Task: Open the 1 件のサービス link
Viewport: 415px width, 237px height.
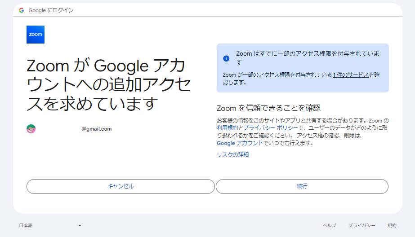Action: tap(351, 75)
